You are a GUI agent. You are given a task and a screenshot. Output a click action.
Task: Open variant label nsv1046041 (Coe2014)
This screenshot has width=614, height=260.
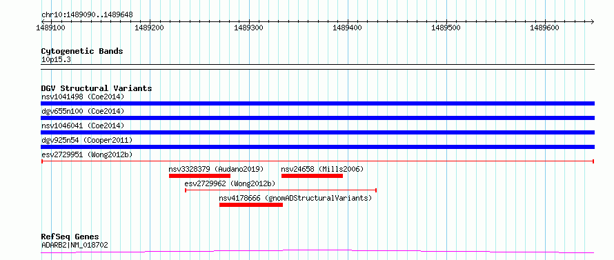[83, 126]
